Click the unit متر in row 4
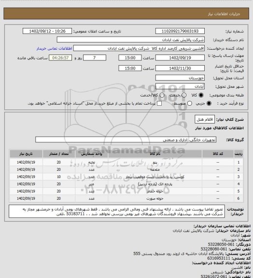 coord(92,184)
